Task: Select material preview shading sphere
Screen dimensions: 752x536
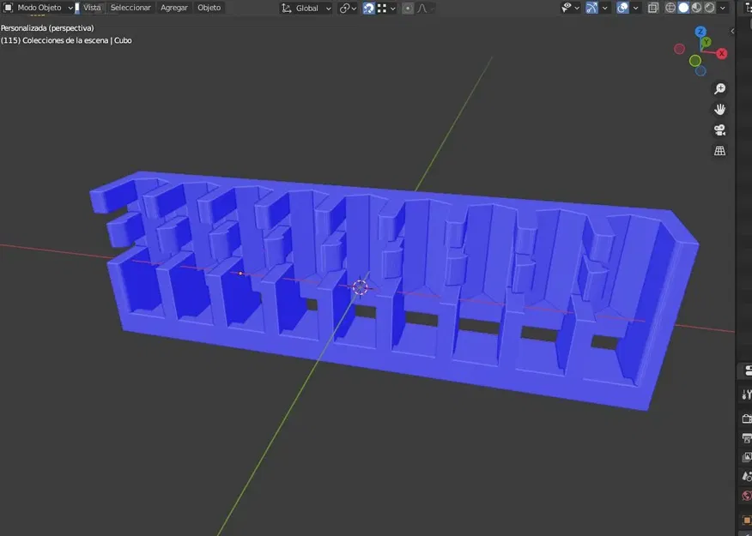Action: (696, 8)
